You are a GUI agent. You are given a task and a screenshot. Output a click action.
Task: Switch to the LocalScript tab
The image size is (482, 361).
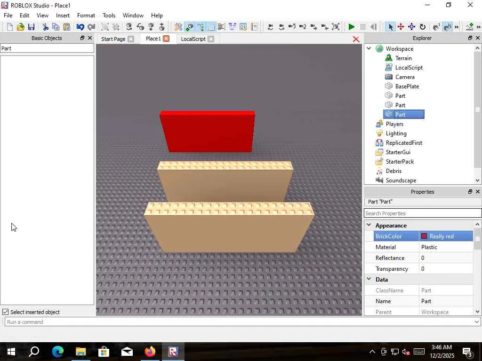(193, 39)
